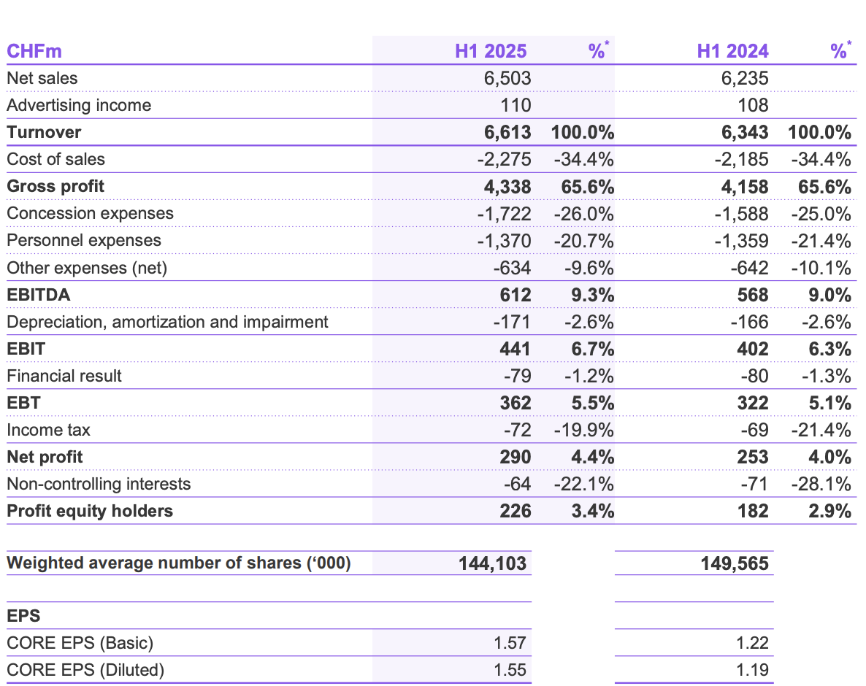This screenshot has height=686, width=866.
Task: Select EBITDA margin 9.3%
Action: point(593,295)
